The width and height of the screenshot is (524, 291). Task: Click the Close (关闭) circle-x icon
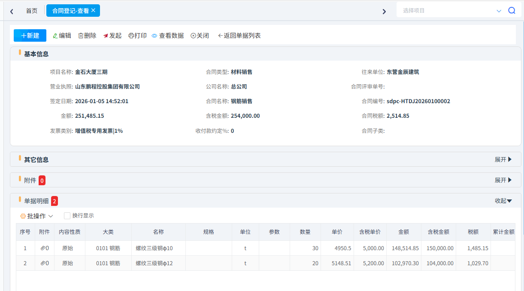193,36
